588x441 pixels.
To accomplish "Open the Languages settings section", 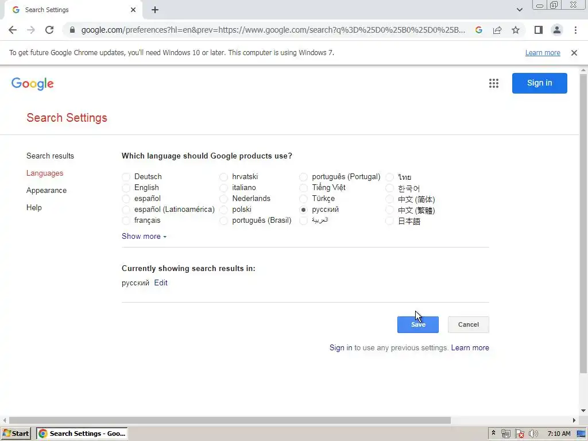I will pos(45,173).
